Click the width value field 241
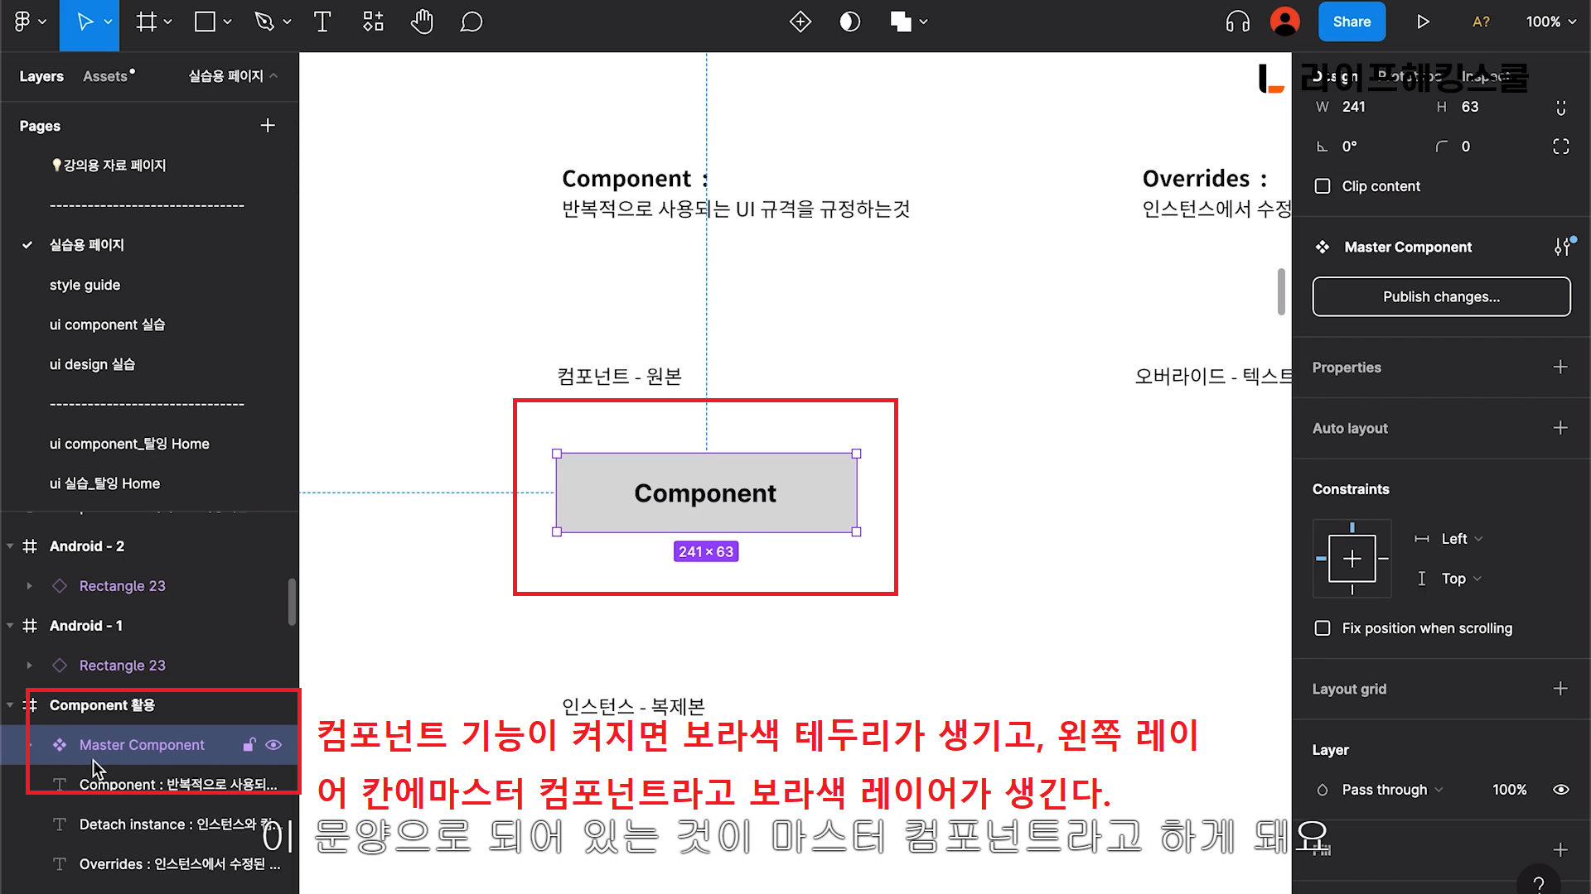The image size is (1591, 894). click(1354, 107)
